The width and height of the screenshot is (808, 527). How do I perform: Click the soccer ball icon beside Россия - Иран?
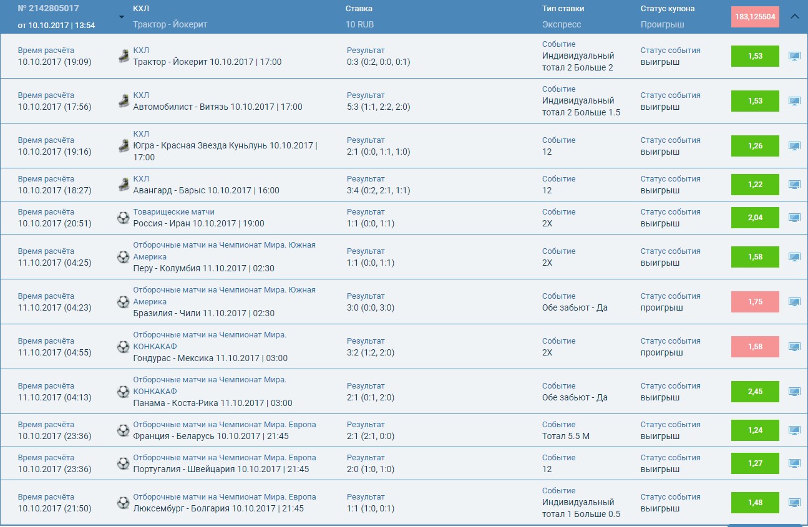coord(124,218)
